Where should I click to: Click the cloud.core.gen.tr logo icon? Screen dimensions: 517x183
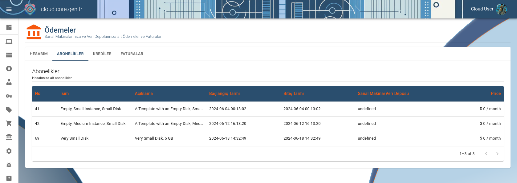[x=30, y=9]
